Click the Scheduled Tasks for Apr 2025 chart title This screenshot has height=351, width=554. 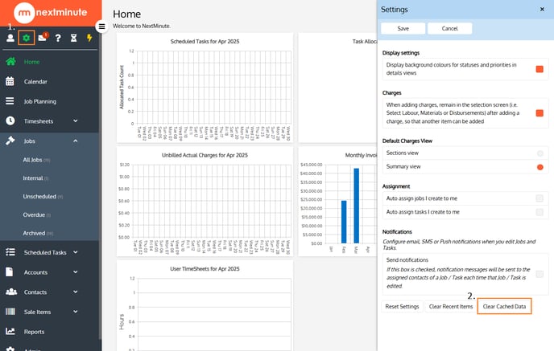pyautogui.click(x=205, y=41)
